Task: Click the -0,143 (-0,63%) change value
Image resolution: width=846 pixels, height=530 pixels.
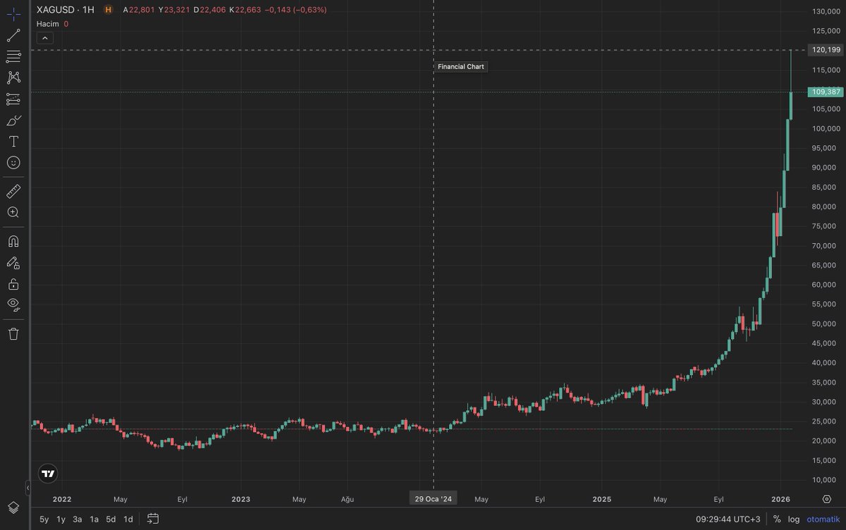Action: [x=295, y=10]
